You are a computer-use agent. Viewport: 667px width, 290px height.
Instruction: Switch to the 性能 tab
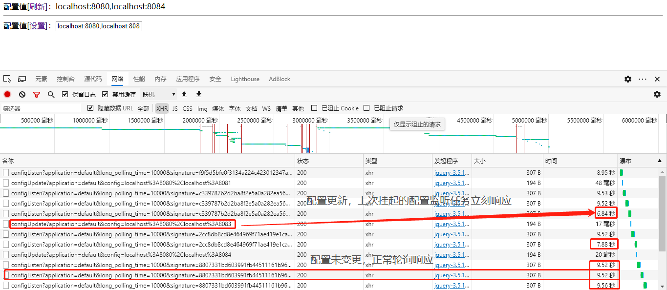(x=139, y=79)
